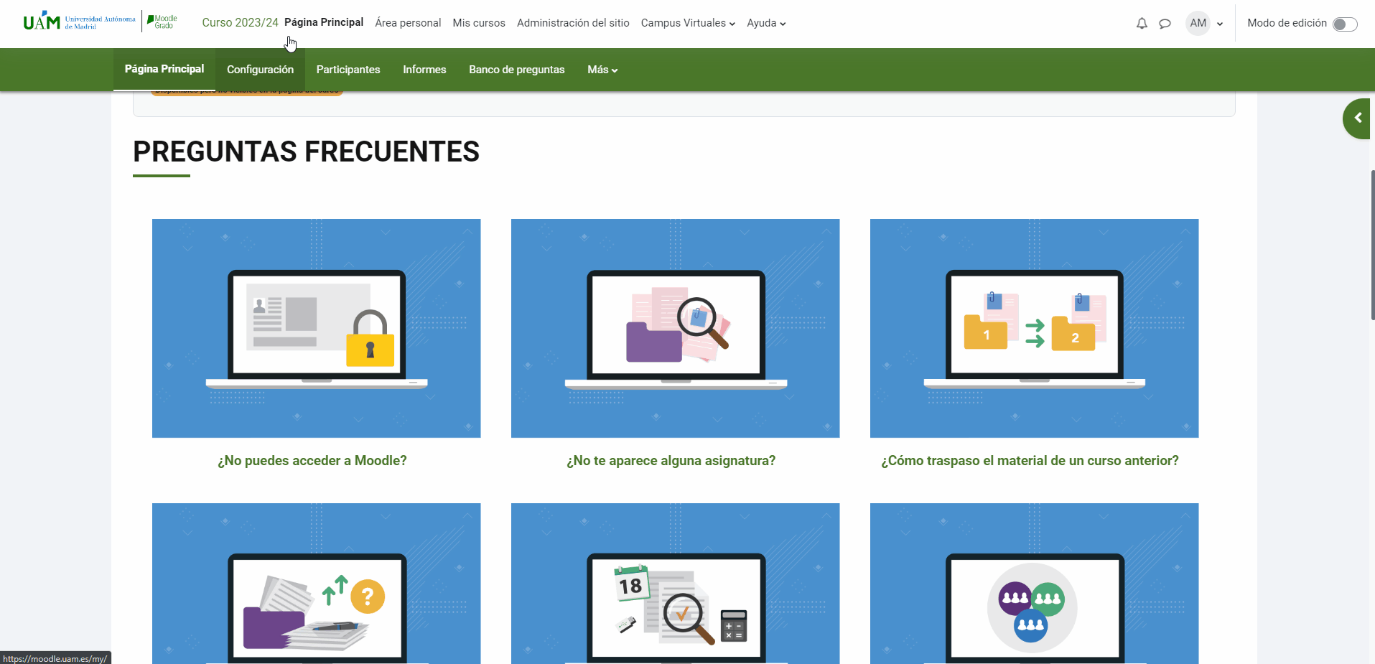1375x664 pixels.
Task: Open the notifications bell icon
Action: pos(1141,23)
